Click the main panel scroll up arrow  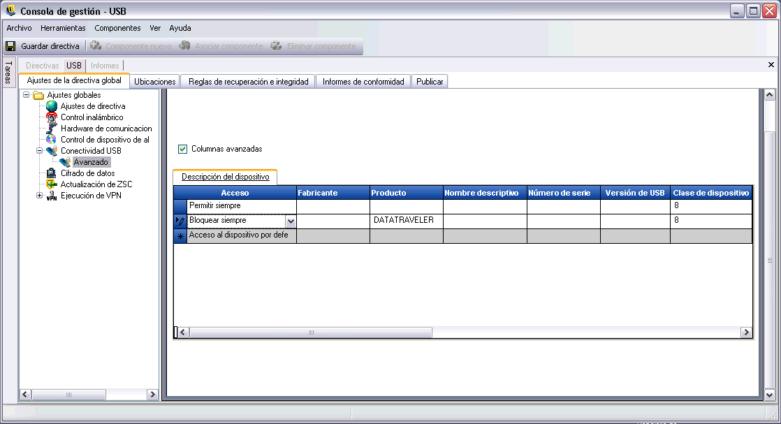770,95
